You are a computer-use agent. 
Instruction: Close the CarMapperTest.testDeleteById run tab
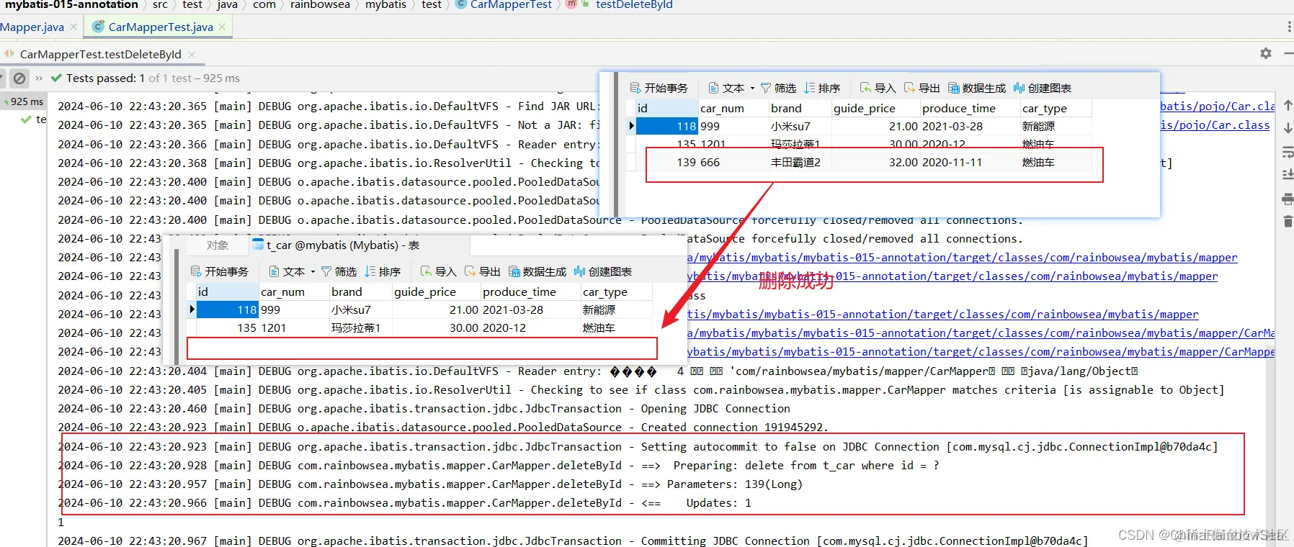point(192,54)
